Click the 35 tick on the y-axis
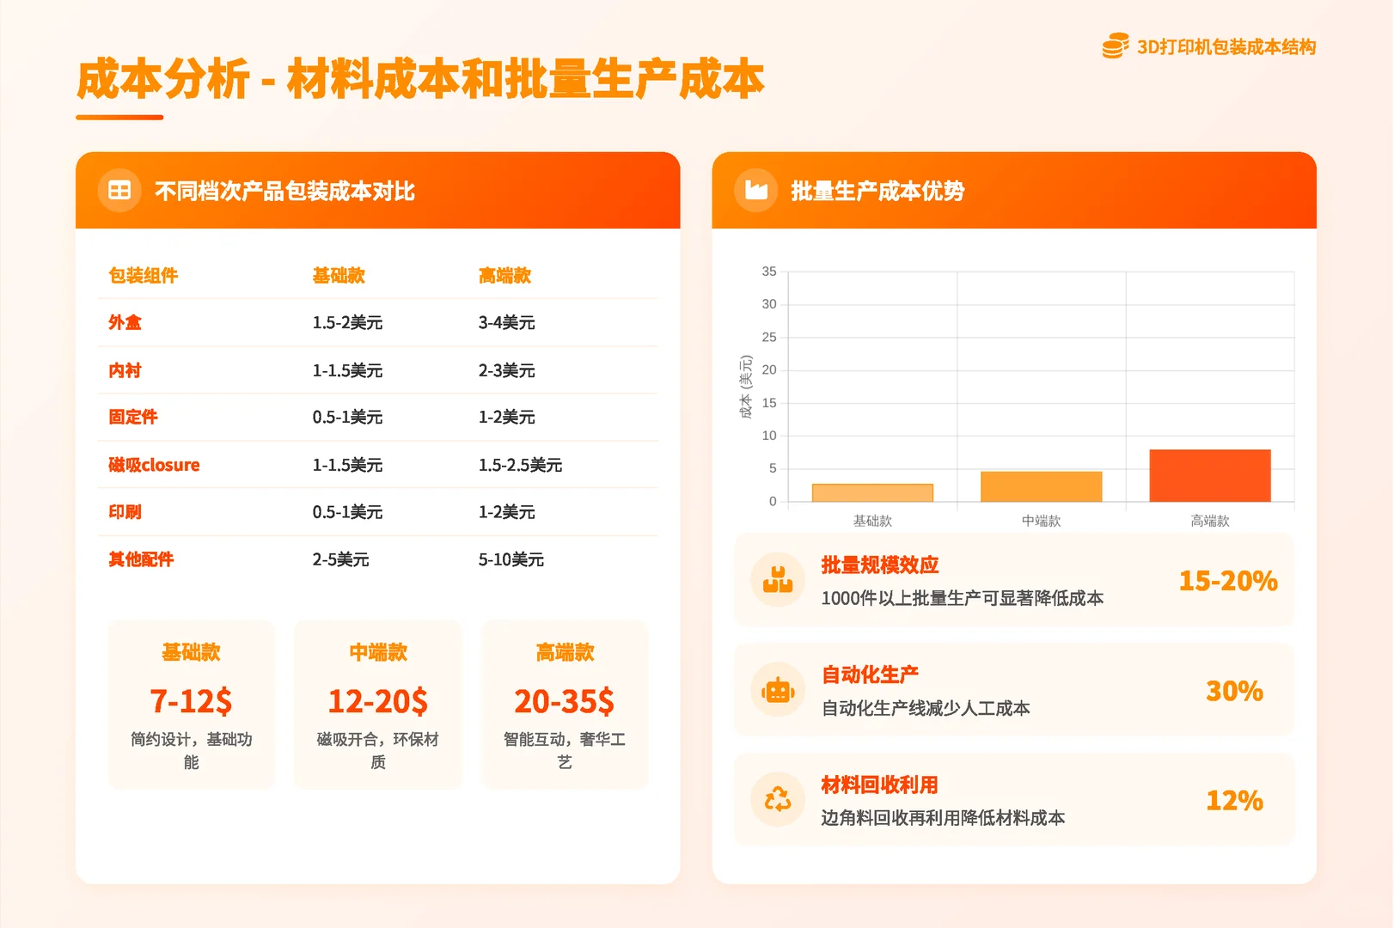This screenshot has width=1394, height=928. (x=768, y=272)
